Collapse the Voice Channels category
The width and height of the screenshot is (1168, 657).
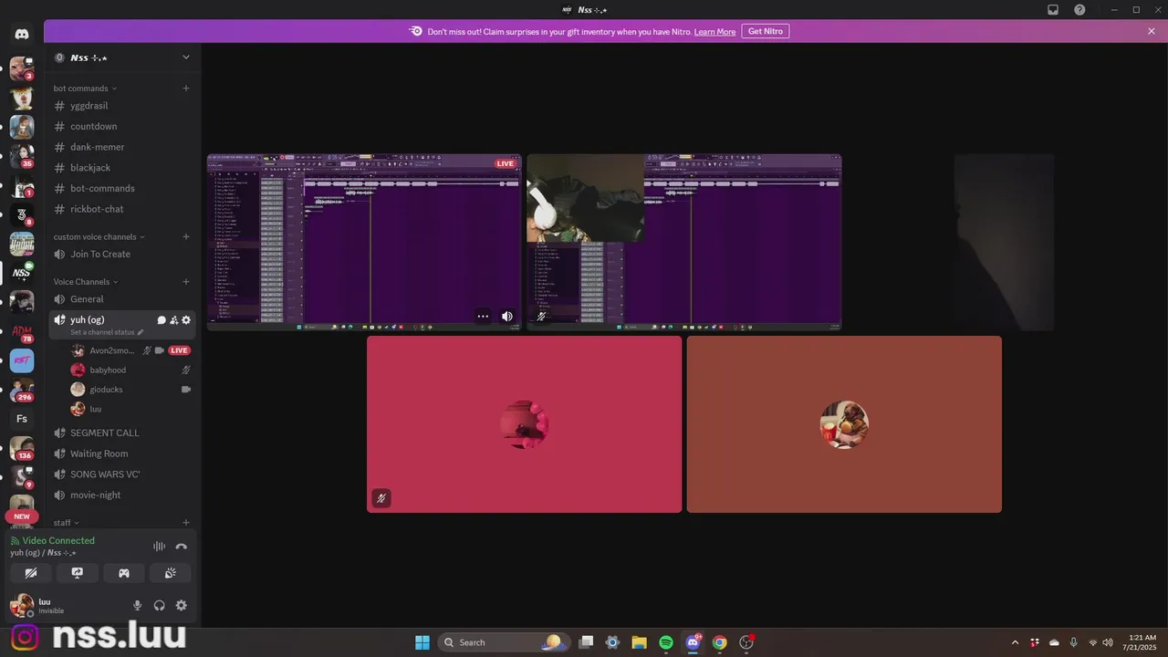(x=85, y=282)
